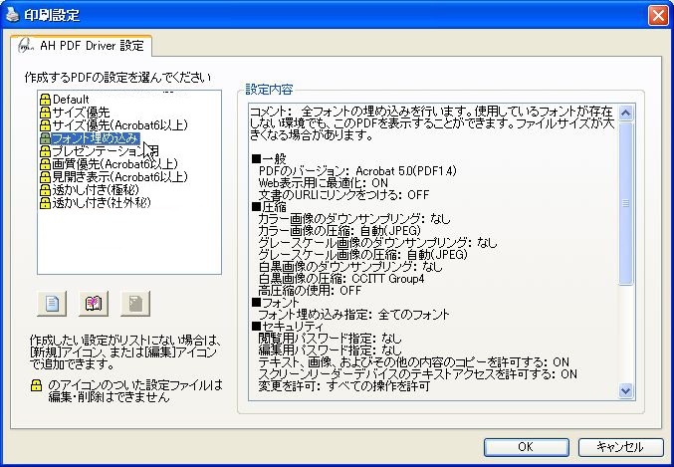Click the edit settings book icon

(94, 304)
